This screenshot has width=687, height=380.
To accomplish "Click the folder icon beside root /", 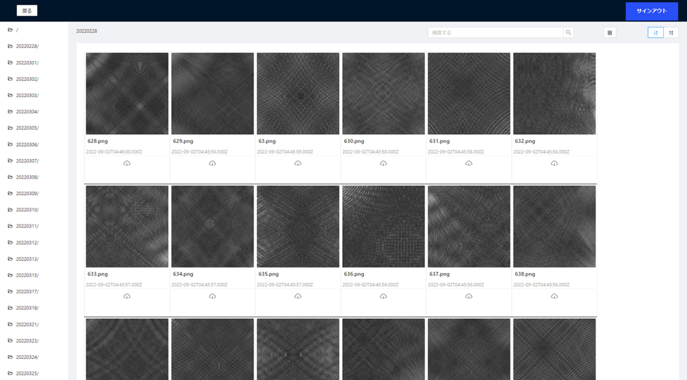I will (x=10, y=30).
